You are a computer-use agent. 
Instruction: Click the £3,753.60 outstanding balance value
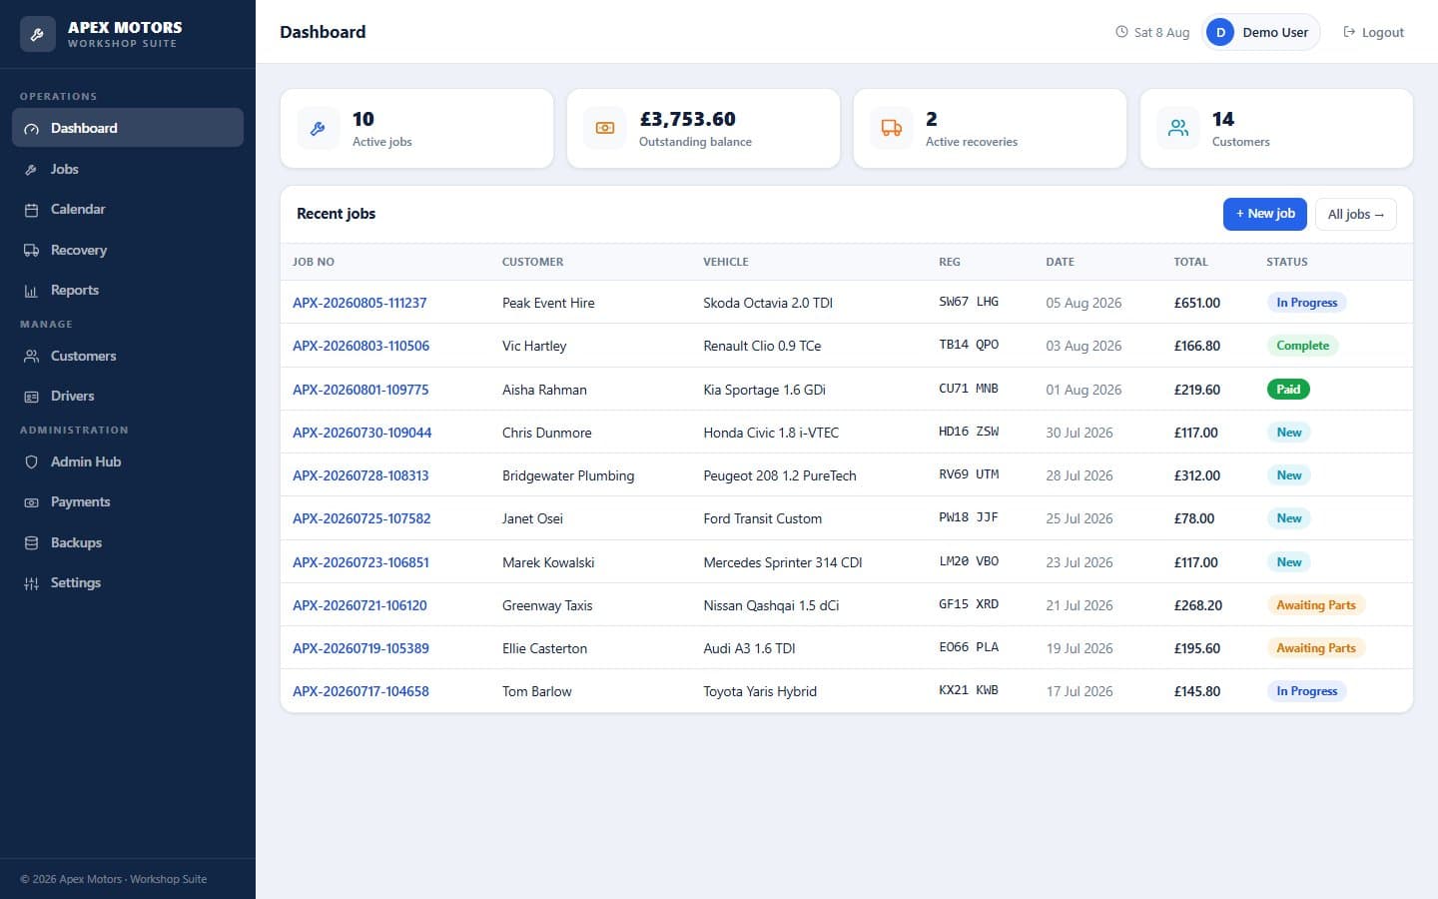[x=688, y=119]
